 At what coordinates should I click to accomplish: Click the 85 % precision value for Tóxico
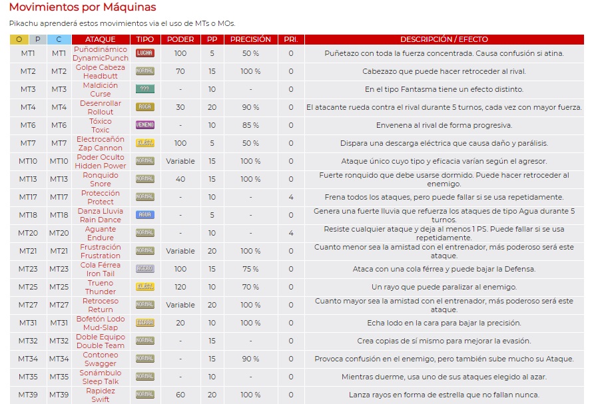coord(250,125)
